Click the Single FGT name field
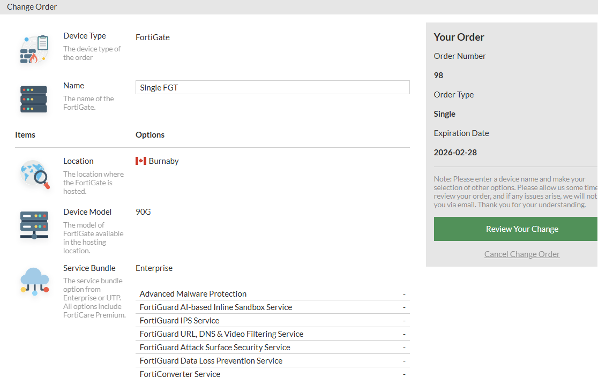This screenshot has height=385, width=598. click(272, 88)
